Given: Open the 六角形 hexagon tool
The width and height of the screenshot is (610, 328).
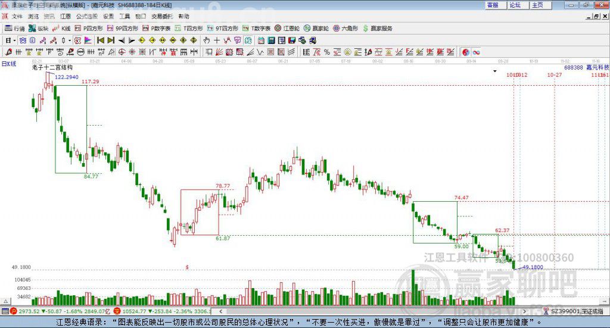Looking at the screenshot, I should 346,29.
